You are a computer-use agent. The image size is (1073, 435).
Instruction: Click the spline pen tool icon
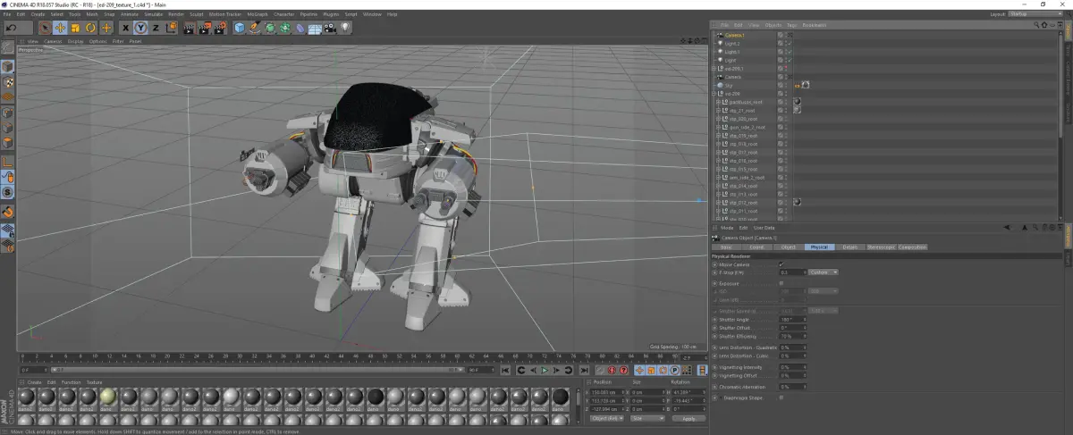point(254,28)
